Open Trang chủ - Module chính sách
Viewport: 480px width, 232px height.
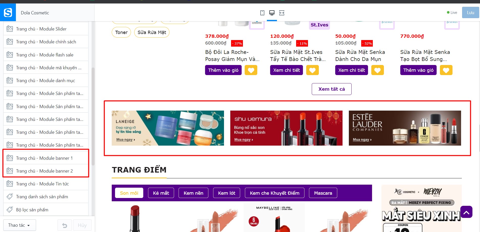46,42
